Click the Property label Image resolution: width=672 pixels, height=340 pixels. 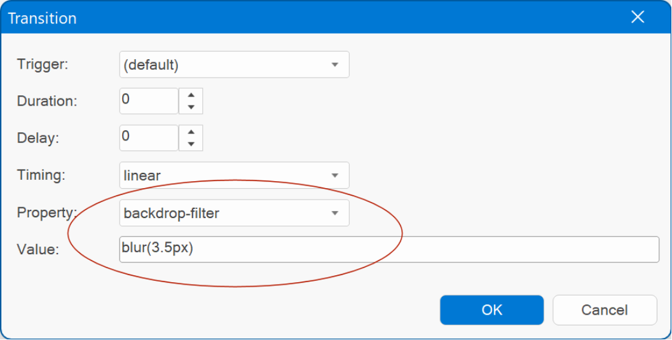(x=46, y=212)
